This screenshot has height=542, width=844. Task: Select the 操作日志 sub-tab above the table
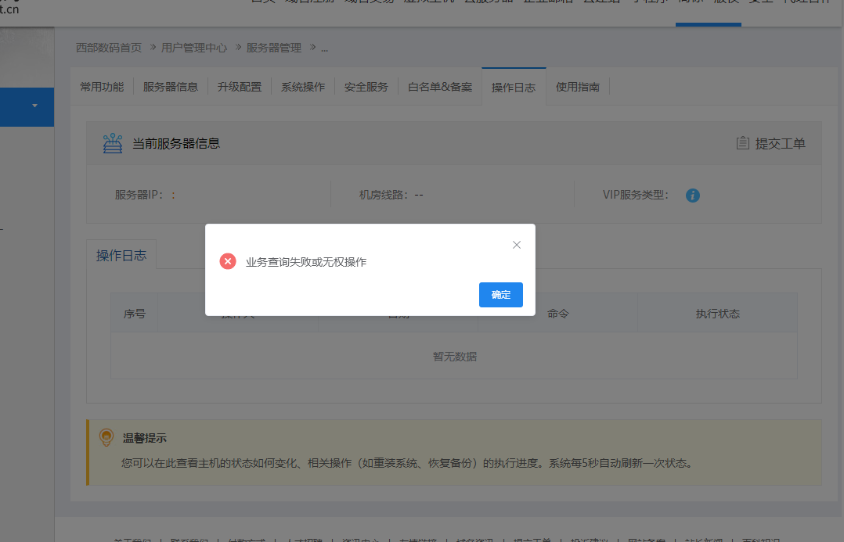(121, 256)
